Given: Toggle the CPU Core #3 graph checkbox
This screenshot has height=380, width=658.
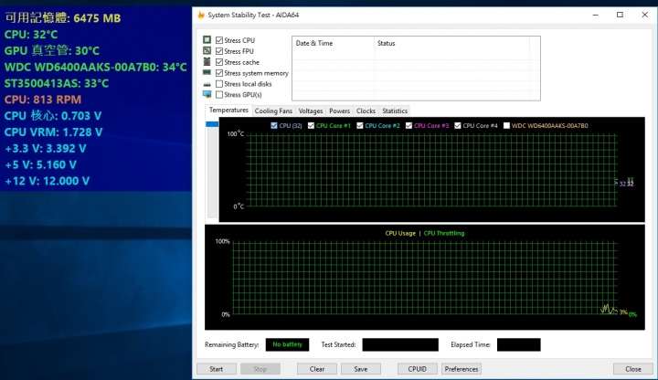Looking at the screenshot, I should coord(409,125).
